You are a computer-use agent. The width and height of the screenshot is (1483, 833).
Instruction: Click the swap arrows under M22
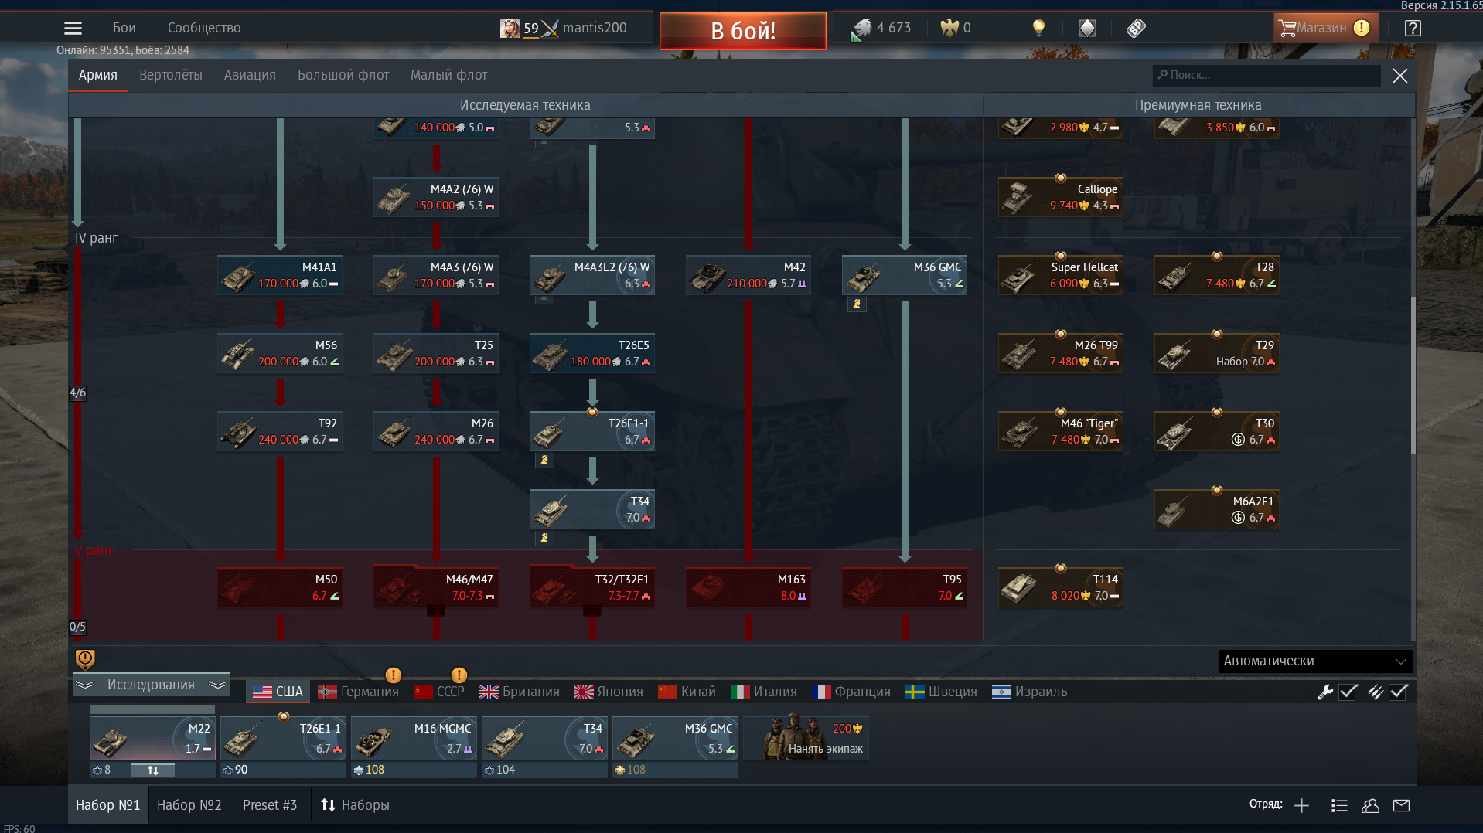pos(152,770)
